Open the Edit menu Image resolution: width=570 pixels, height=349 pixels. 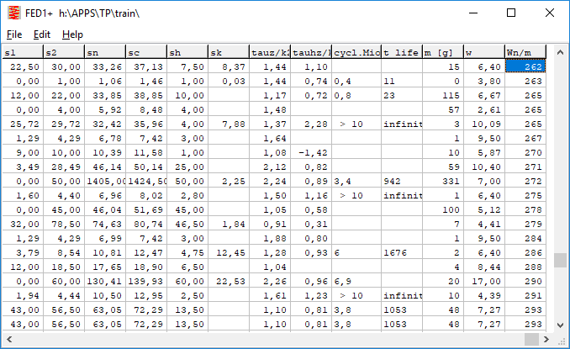42,34
